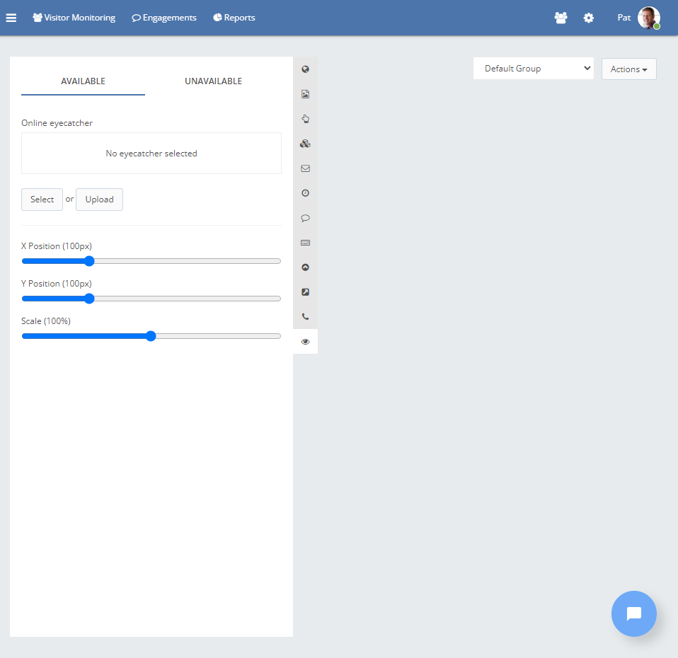
Task: Click the gear settings icon in header
Action: click(588, 18)
